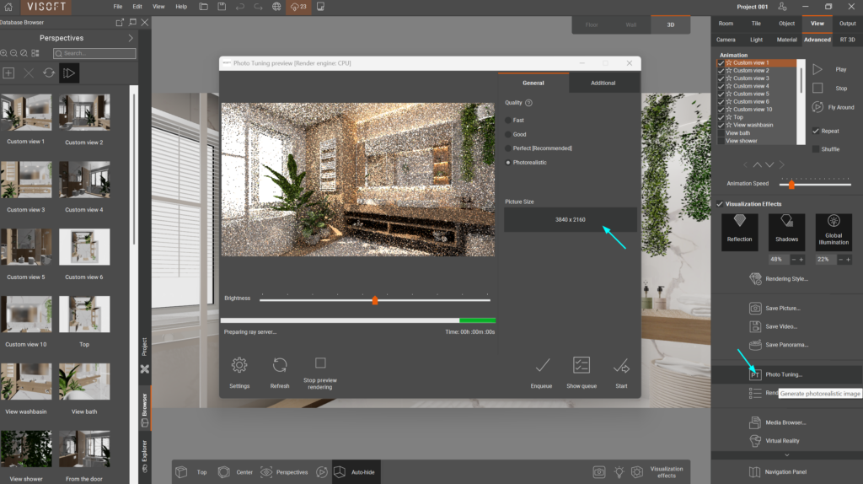Toggle the Repeat checkbox
Image resolution: width=863 pixels, height=484 pixels.
coord(816,131)
